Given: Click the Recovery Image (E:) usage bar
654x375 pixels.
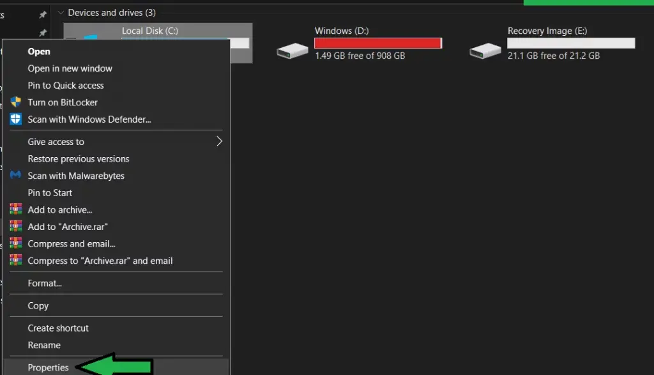Looking at the screenshot, I should click(x=571, y=43).
